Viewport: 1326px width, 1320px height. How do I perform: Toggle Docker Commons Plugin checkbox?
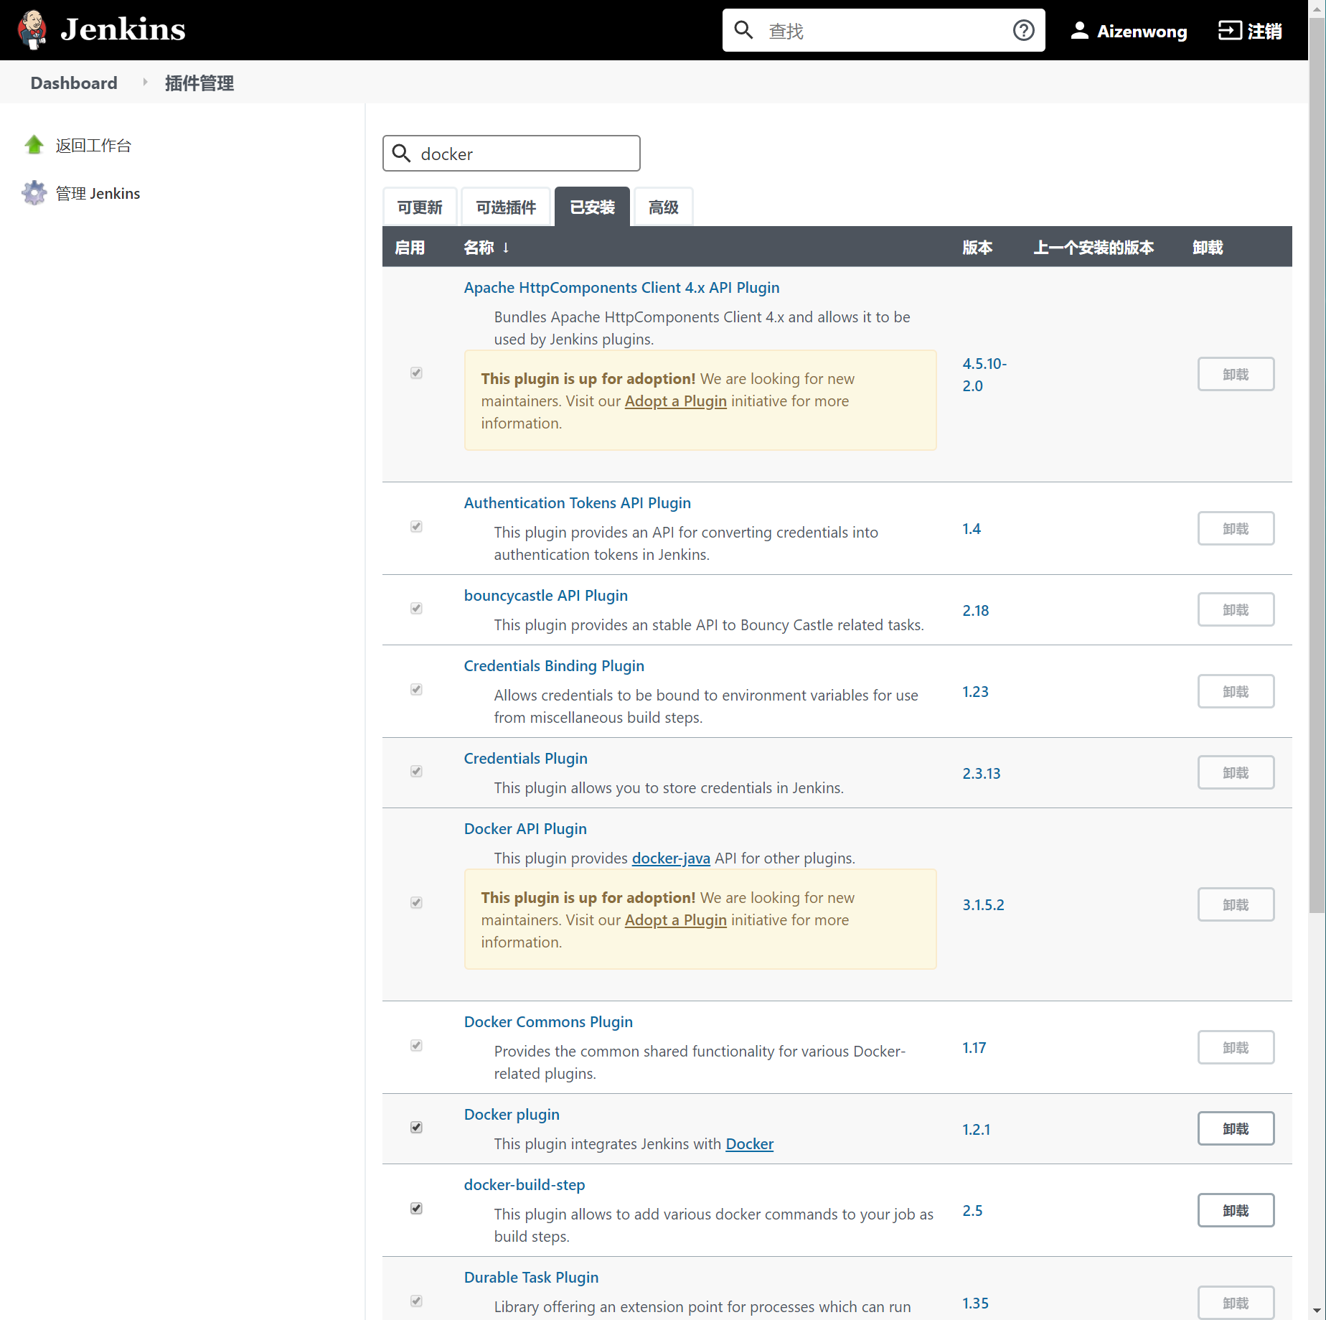click(416, 1046)
